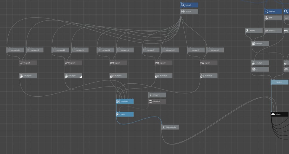Screen dimensions: 289x154
Task: Select the cosLAT node
Action: pyautogui.click(x=273, y=31)
